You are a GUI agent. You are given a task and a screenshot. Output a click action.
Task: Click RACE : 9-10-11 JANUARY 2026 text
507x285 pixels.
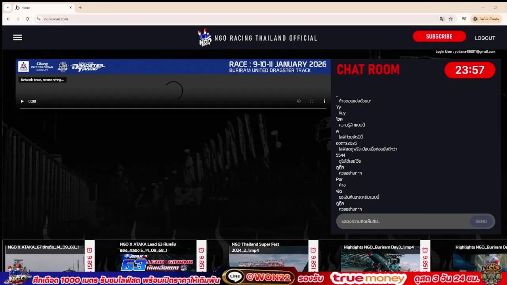278,64
